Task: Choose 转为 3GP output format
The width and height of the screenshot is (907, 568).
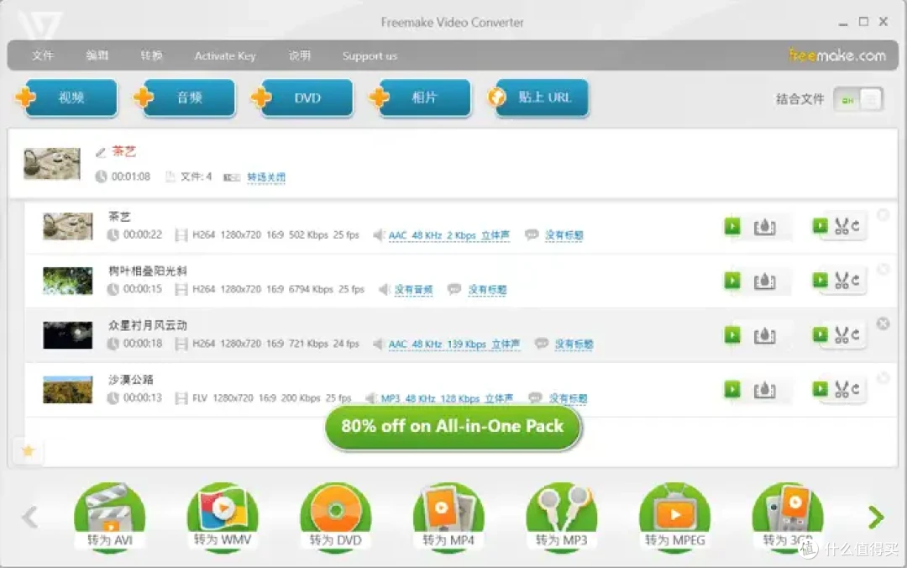Action: pos(788,517)
